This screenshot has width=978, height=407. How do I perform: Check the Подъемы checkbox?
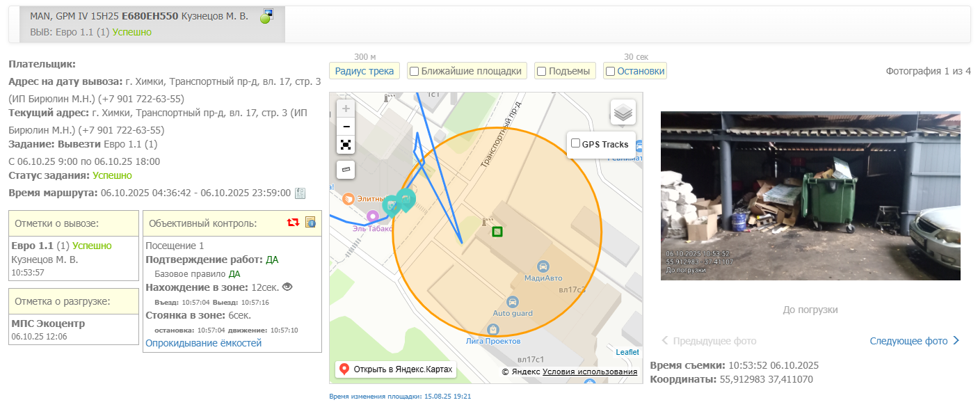(542, 71)
